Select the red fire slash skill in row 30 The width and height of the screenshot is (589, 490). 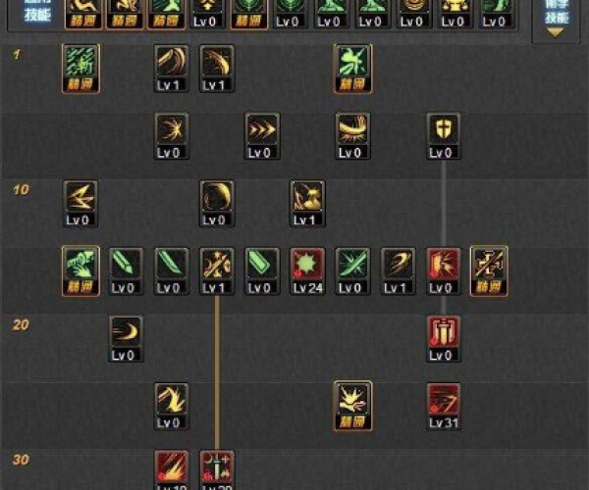[172, 470]
